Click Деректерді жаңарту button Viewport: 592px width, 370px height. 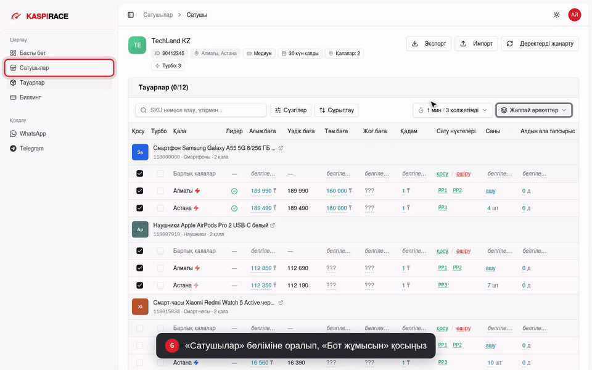(x=540, y=43)
